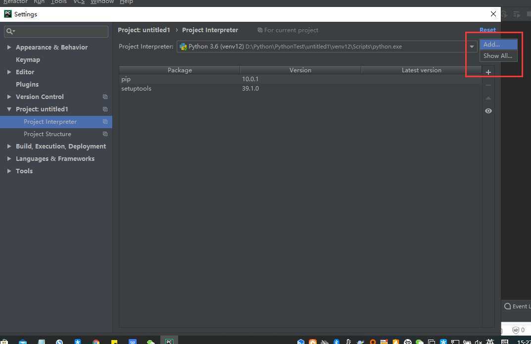Open the Project Interpreter dropdown arrow
The width and height of the screenshot is (531, 344).
click(472, 47)
